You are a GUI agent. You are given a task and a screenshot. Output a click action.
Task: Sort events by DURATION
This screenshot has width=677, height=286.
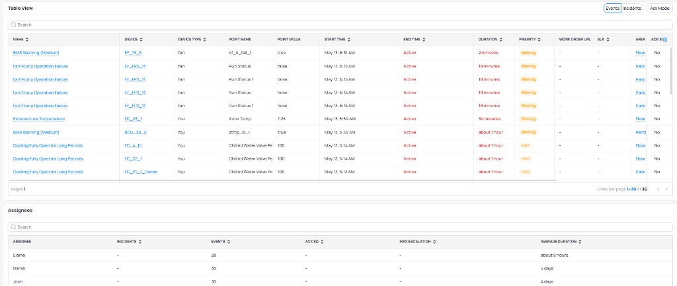(500, 39)
